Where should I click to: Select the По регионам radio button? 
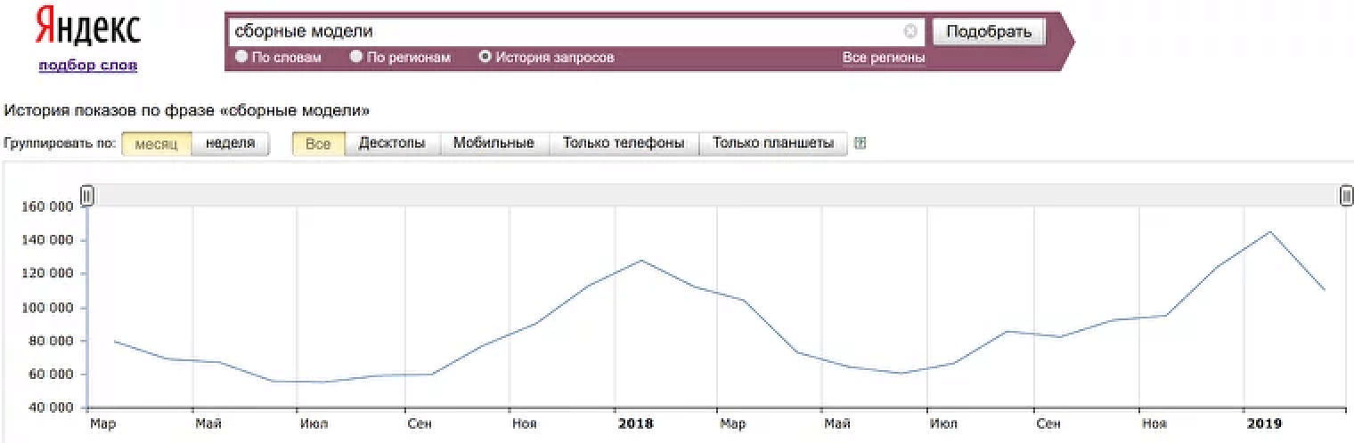click(x=356, y=57)
